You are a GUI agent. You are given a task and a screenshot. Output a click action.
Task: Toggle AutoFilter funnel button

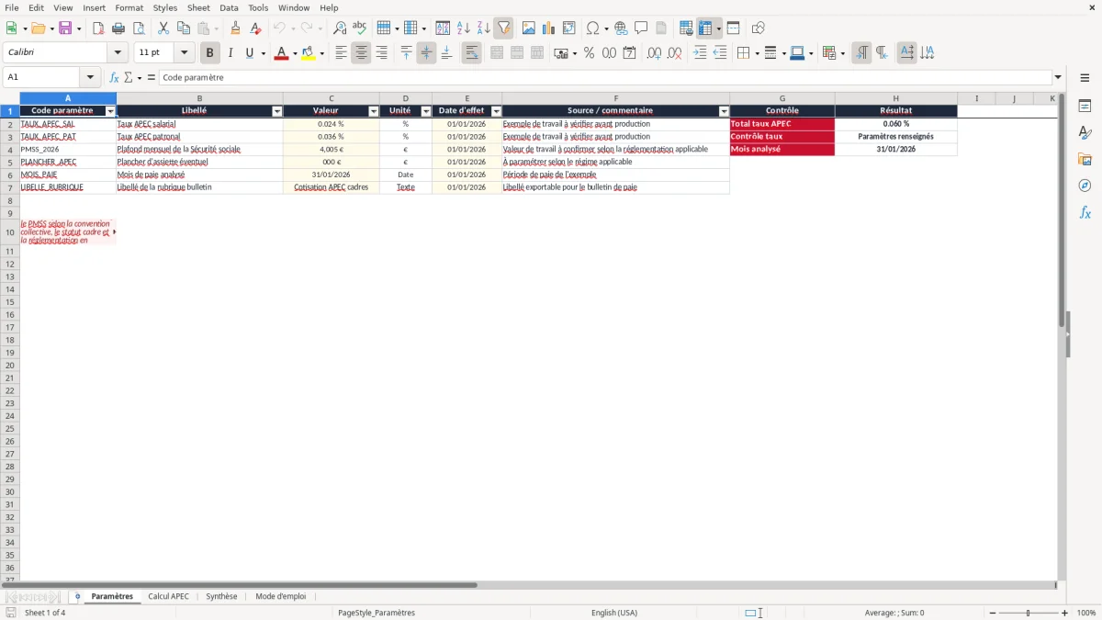pos(503,28)
